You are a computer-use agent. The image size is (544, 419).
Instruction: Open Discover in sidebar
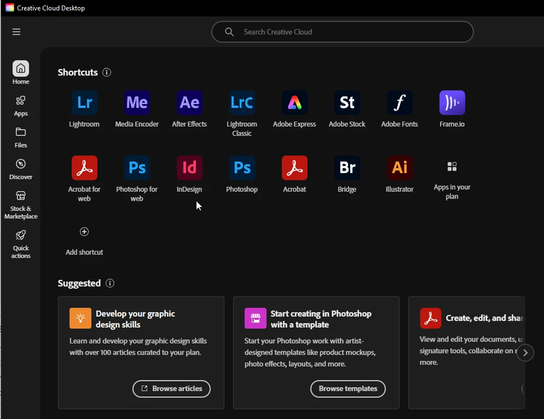(x=21, y=169)
